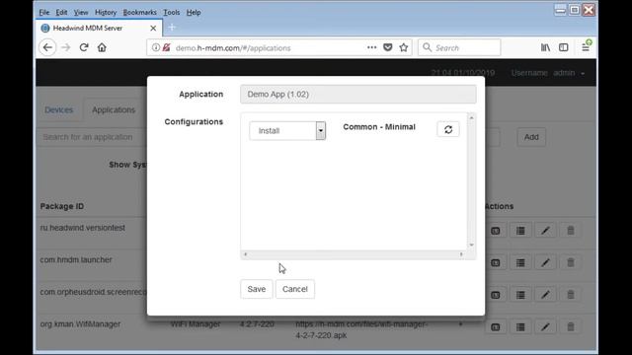Viewport: 632px width, 355px height.
Task: Click the delete trash icon for ru.headwind.versiontest
Action: point(571,231)
